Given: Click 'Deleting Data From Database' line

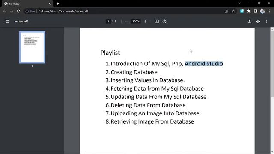Looking at the screenshot, I should click(x=148, y=105).
